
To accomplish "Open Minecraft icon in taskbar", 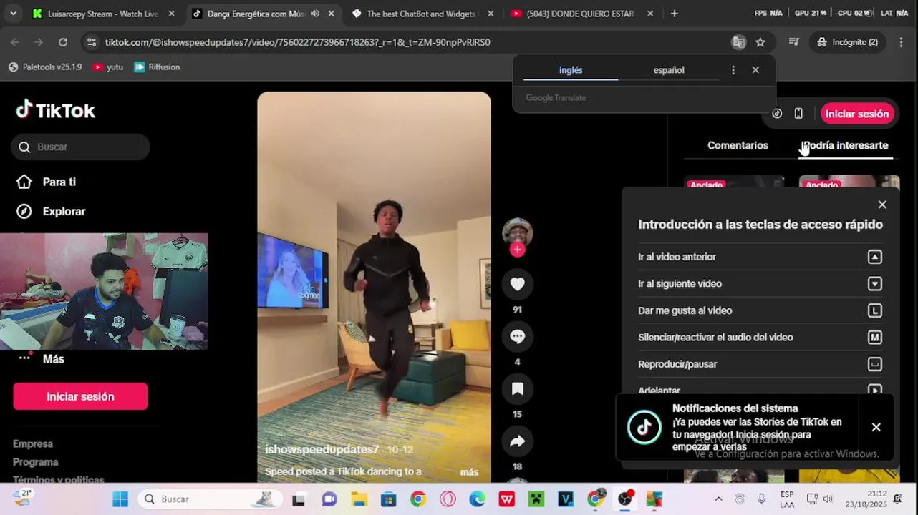I will tap(536, 499).
